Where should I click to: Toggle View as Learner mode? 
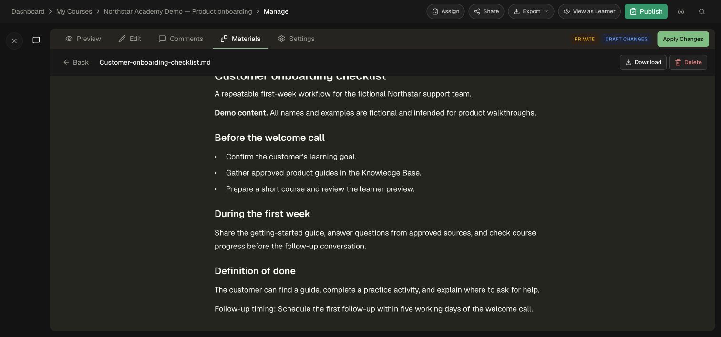(x=589, y=11)
